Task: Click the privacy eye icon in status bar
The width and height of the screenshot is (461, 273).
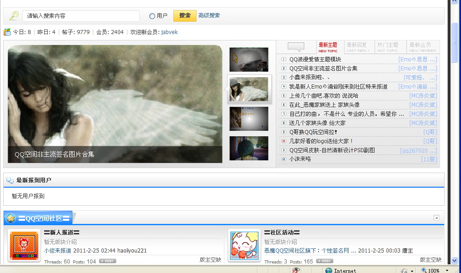Action: [x=296, y=270]
